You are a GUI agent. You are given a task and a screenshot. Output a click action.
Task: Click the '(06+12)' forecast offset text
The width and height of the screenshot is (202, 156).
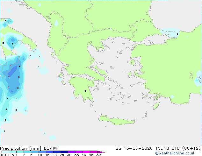click(x=191, y=148)
